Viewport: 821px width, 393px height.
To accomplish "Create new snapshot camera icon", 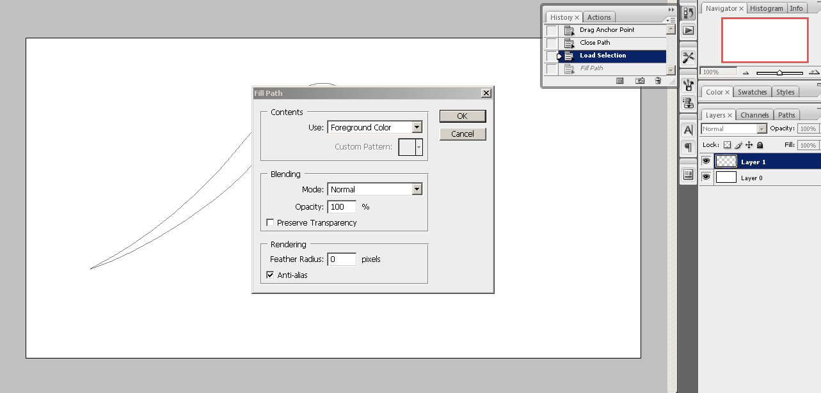I will (x=639, y=81).
